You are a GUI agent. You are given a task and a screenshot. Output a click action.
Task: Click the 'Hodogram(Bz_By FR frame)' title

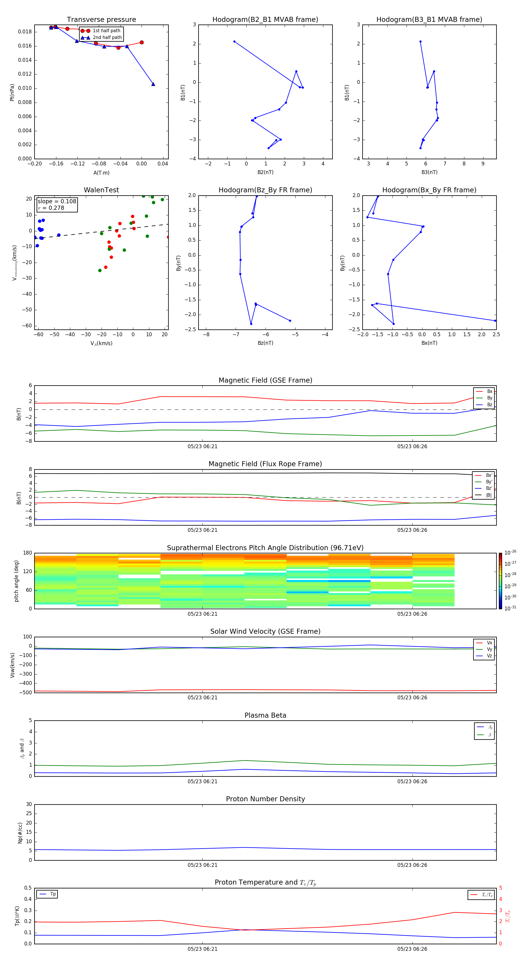coord(265,190)
